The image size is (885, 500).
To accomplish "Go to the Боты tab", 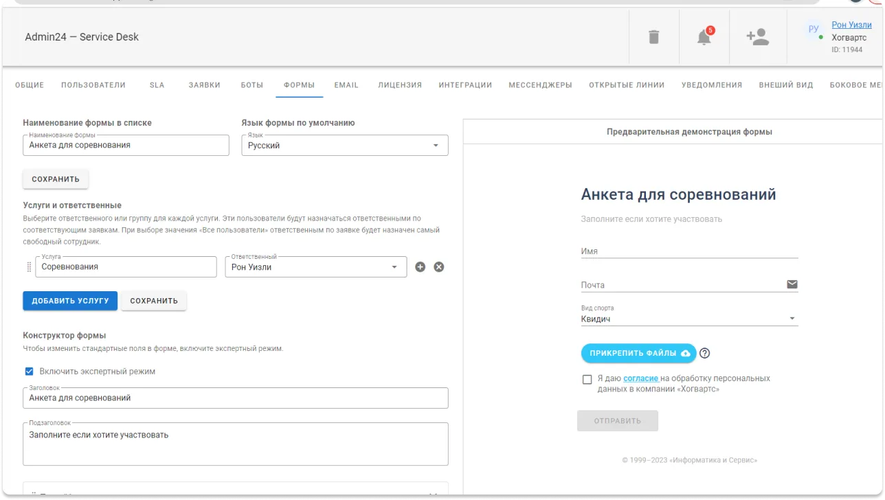I will click(252, 85).
